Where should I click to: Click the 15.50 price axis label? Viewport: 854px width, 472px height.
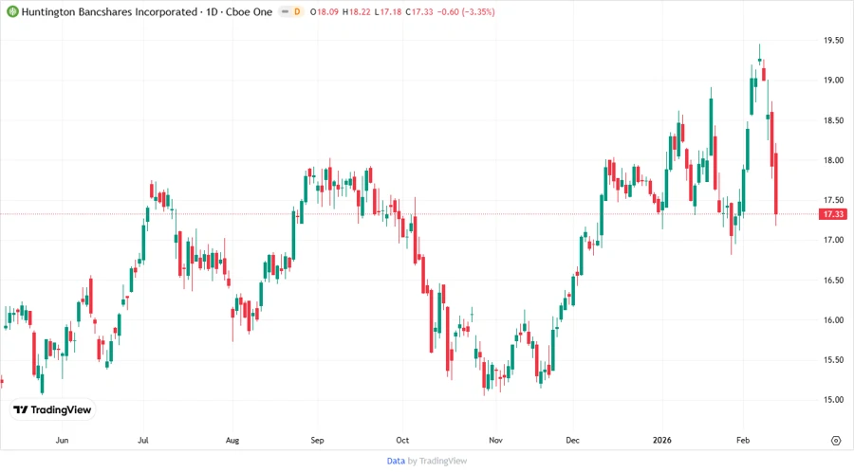[833, 359]
